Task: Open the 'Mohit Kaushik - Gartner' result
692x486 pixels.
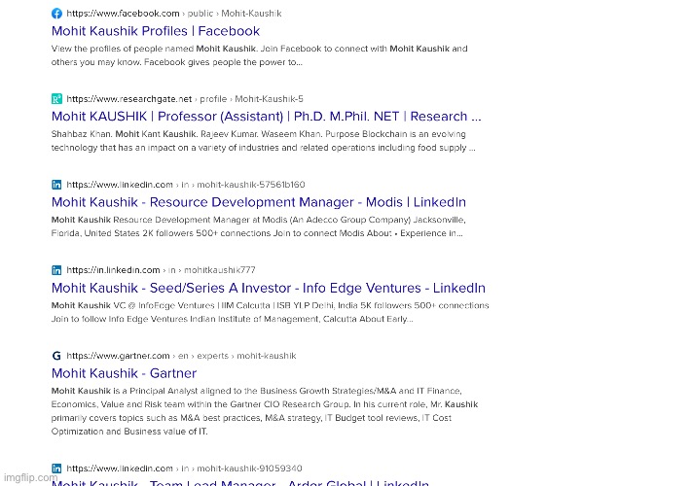Action: [124, 373]
